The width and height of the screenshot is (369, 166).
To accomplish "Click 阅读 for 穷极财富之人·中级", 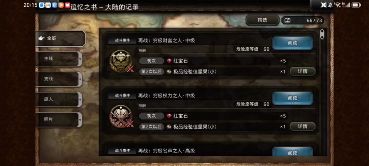I will 292,43.
